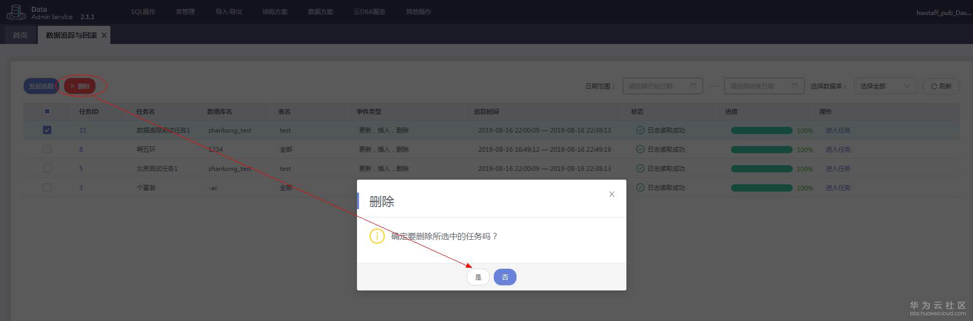Click success status icon for task 8
The width and height of the screenshot is (973, 321).
(640, 150)
